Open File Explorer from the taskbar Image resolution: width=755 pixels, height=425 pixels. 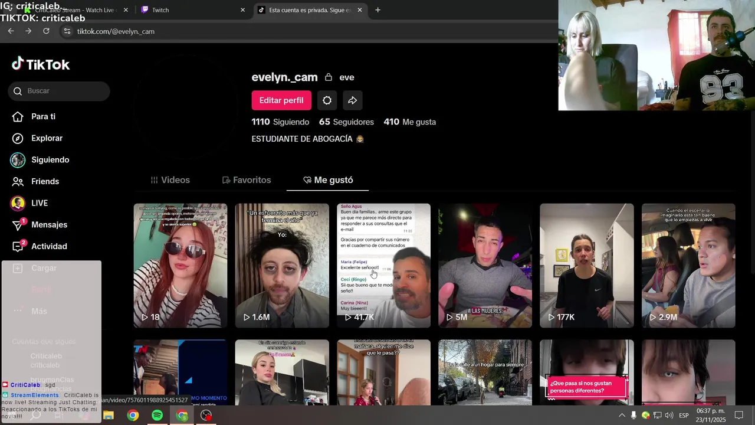[109, 416]
